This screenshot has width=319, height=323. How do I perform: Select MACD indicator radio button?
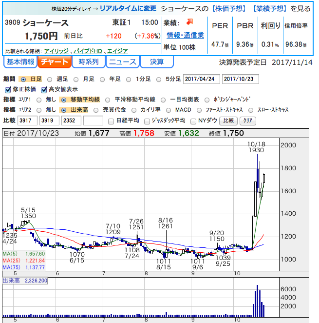pos(169,110)
